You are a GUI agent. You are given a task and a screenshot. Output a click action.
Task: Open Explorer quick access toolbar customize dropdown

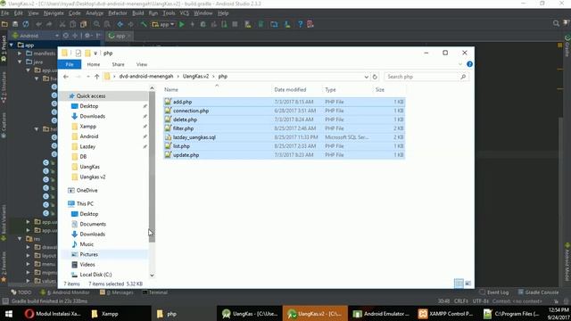click(95, 53)
